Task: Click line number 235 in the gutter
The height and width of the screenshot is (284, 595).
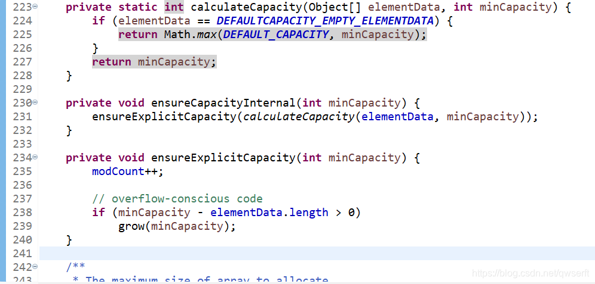Action: 22,171
